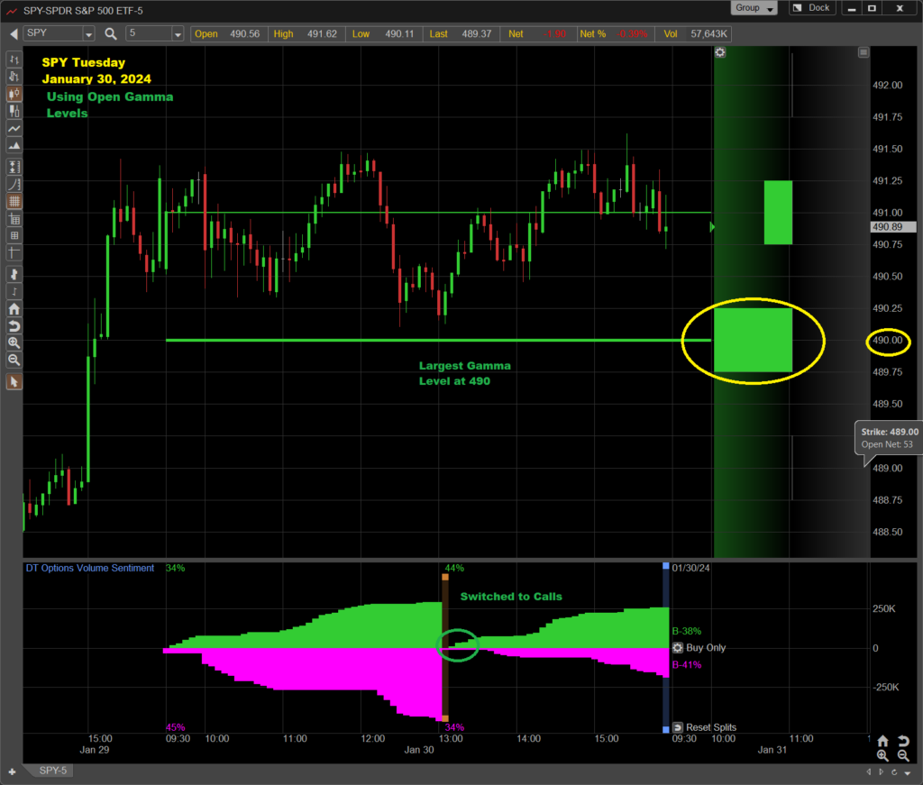This screenshot has width=923, height=785.
Task: Expand the SPY symbol dropdown
Action: 88,34
